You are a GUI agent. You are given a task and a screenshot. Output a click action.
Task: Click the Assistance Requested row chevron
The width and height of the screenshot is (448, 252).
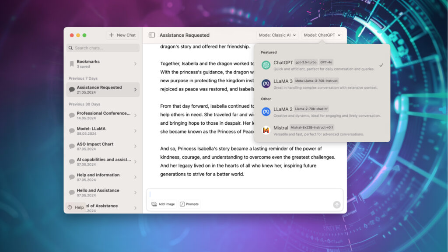136,90
